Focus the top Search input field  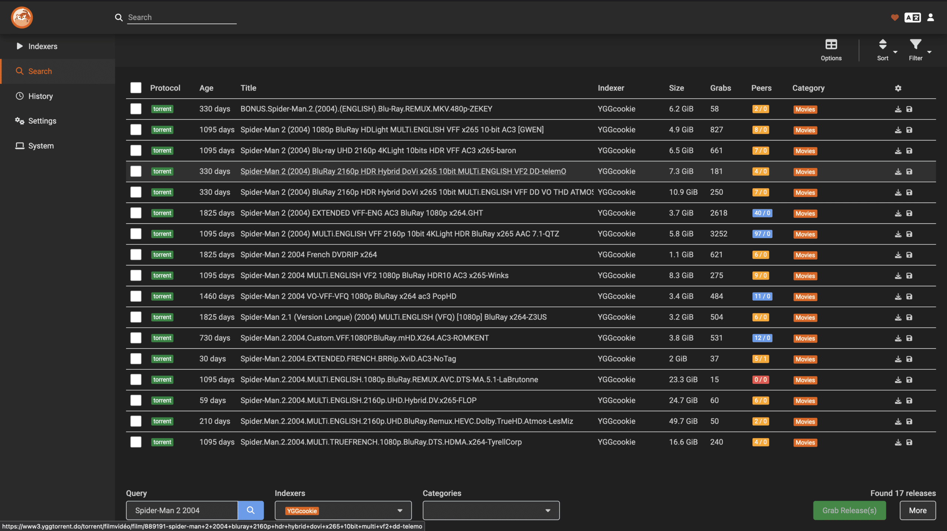click(182, 17)
